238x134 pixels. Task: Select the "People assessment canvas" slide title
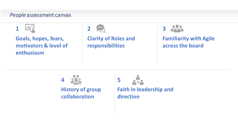[40, 15]
